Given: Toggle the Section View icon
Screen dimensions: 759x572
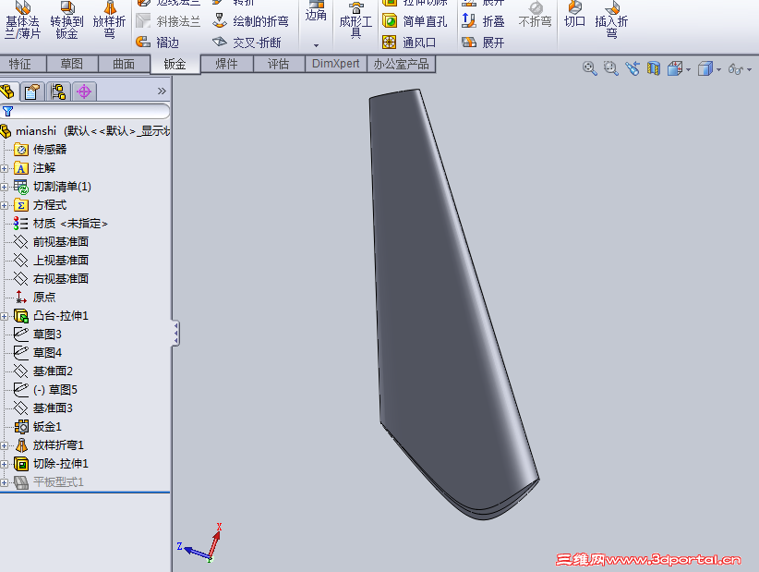Looking at the screenshot, I should tap(654, 68).
